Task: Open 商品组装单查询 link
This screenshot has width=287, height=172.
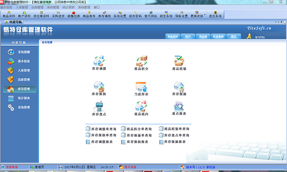Action: [x=174, y=129]
